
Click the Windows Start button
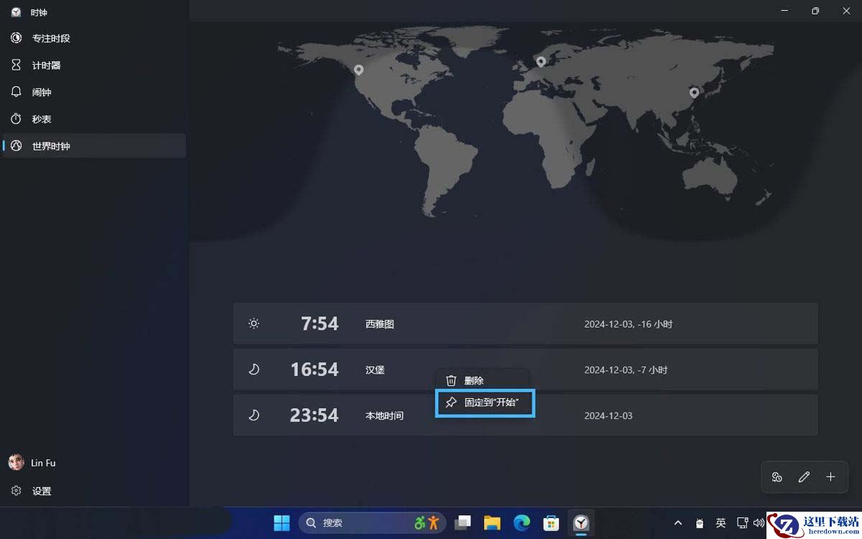point(282,522)
